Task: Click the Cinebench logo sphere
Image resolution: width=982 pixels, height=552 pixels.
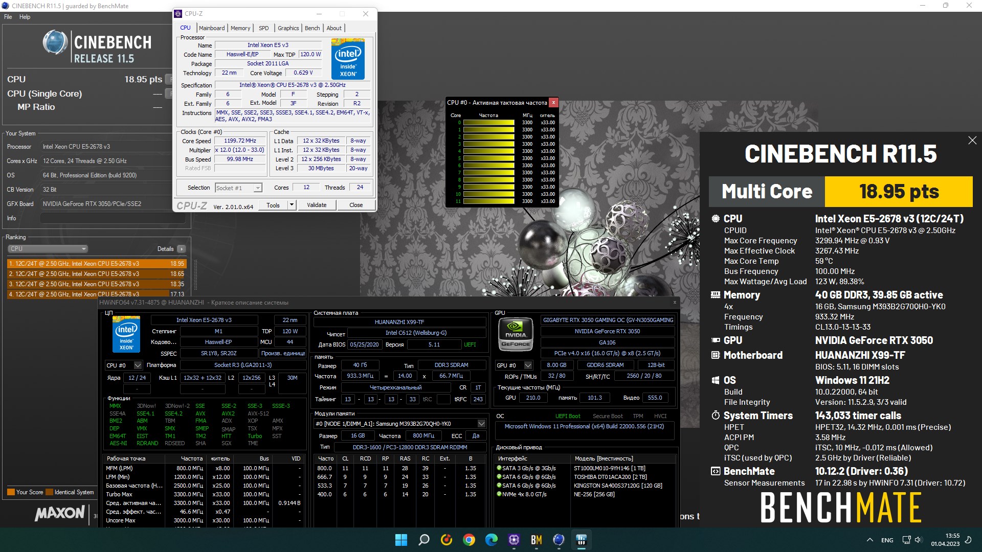Action: [55, 42]
